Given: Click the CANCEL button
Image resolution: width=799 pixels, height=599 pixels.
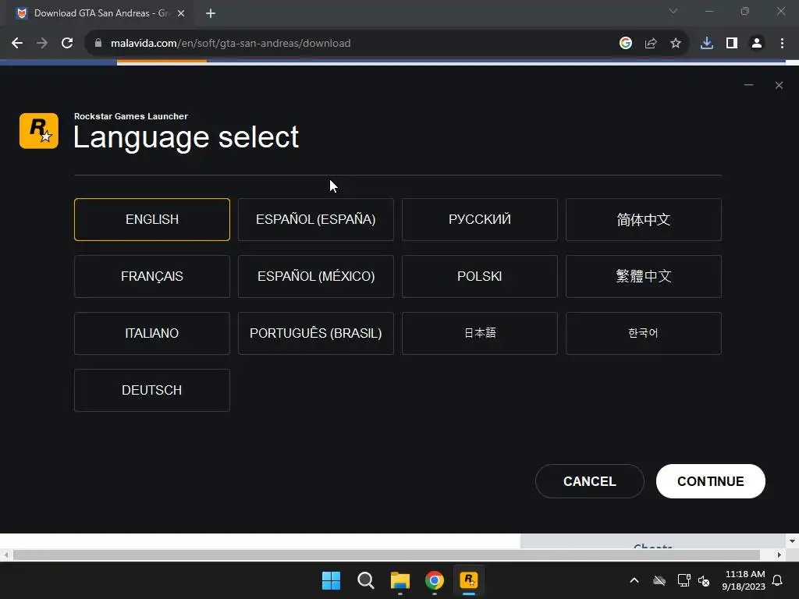Looking at the screenshot, I should point(590,481).
